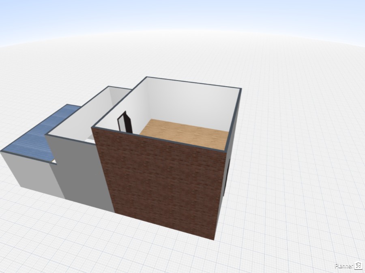Select the wooden floor in the room
Screen dimensions: 365x273
185,134
